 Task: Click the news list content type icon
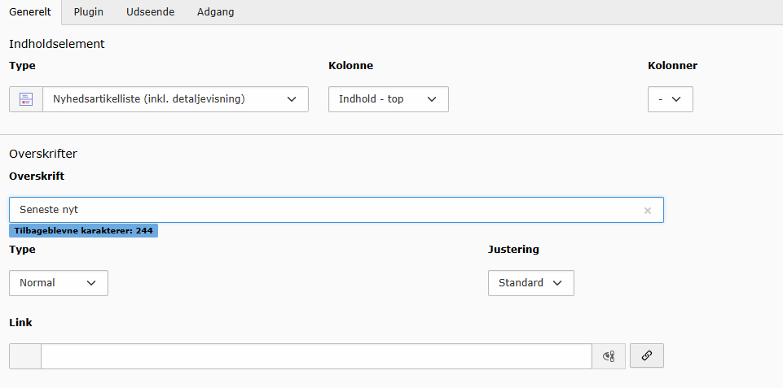26,99
